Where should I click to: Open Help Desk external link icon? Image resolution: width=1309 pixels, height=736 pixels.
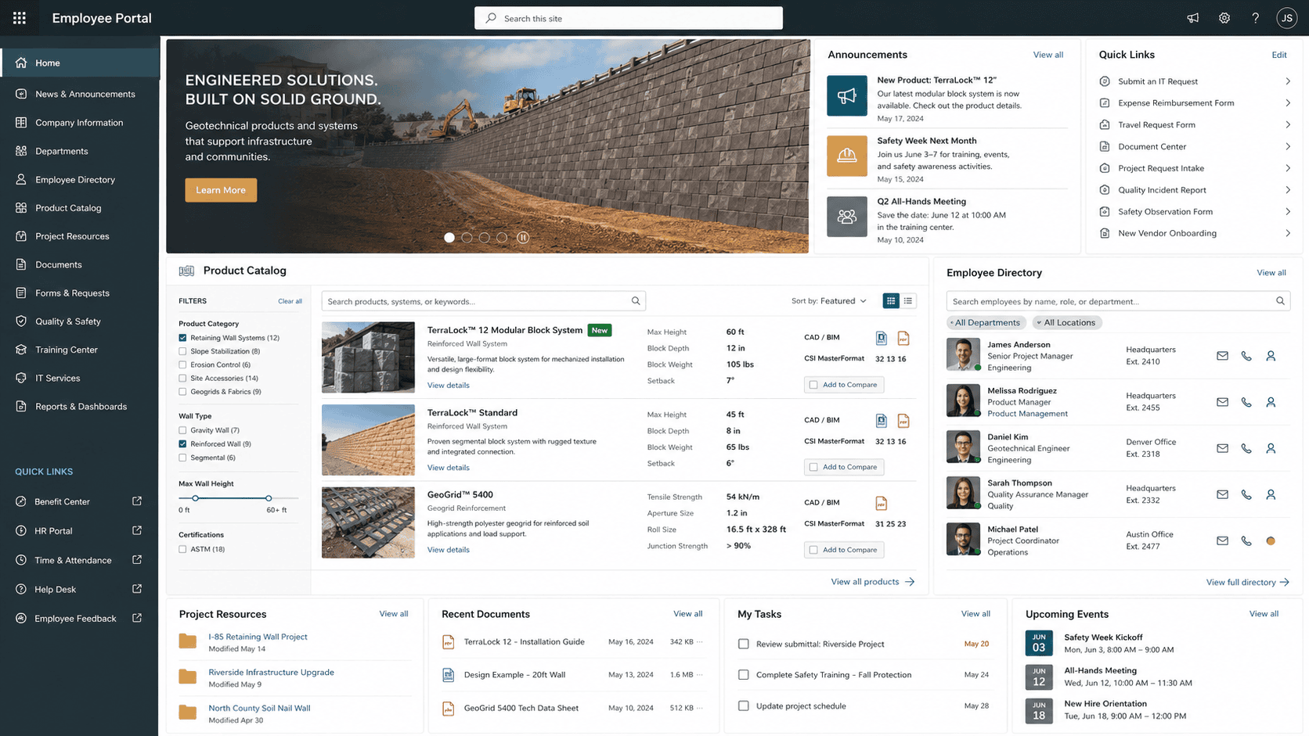[x=137, y=589]
